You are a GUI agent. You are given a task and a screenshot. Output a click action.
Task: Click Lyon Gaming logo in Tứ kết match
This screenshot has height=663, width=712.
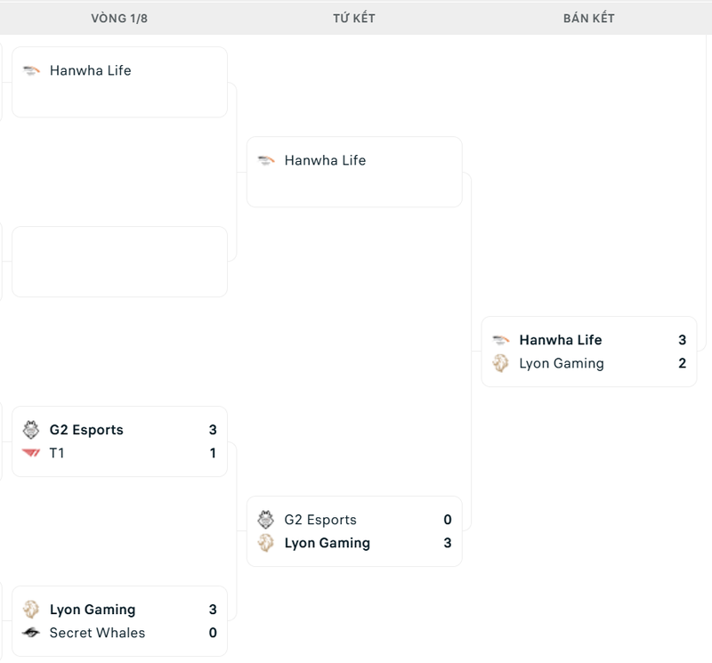pos(266,543)
